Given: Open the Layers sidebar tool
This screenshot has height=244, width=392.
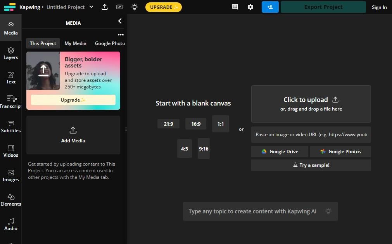Looking at the screenshot, I should [x=11, y=54].
